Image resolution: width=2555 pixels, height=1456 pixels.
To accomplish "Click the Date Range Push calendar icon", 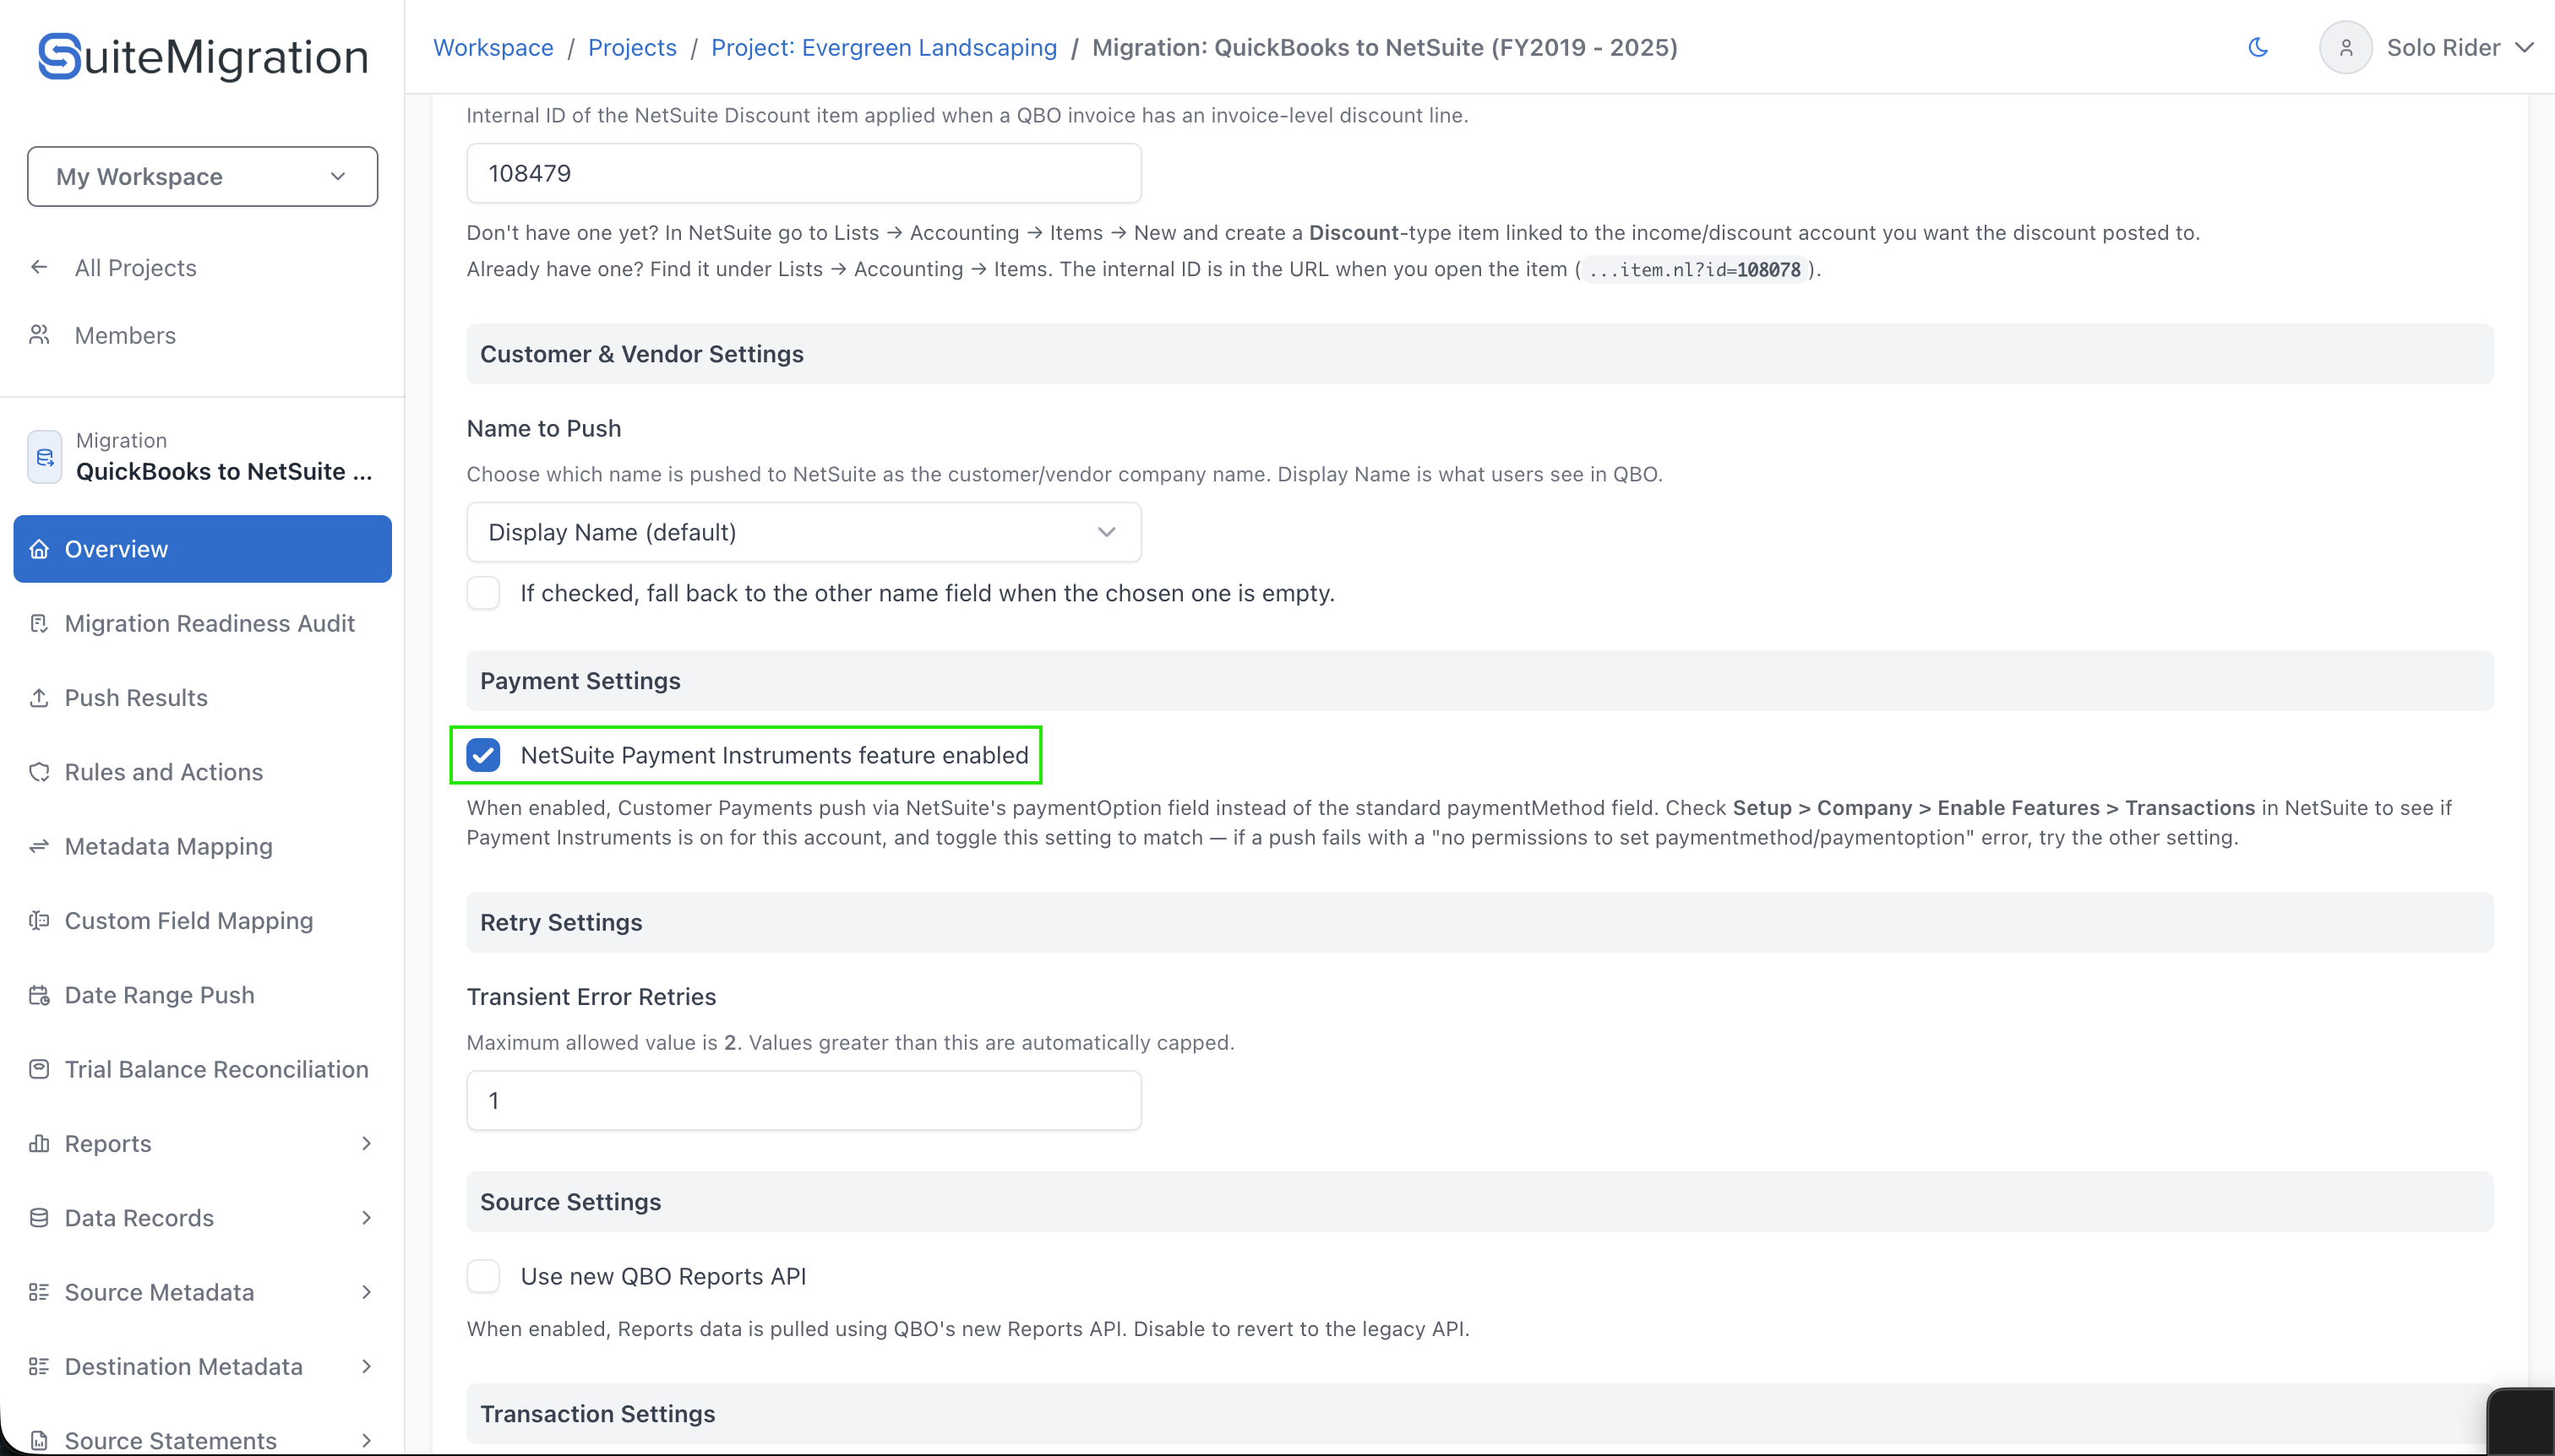I will 39,995.
